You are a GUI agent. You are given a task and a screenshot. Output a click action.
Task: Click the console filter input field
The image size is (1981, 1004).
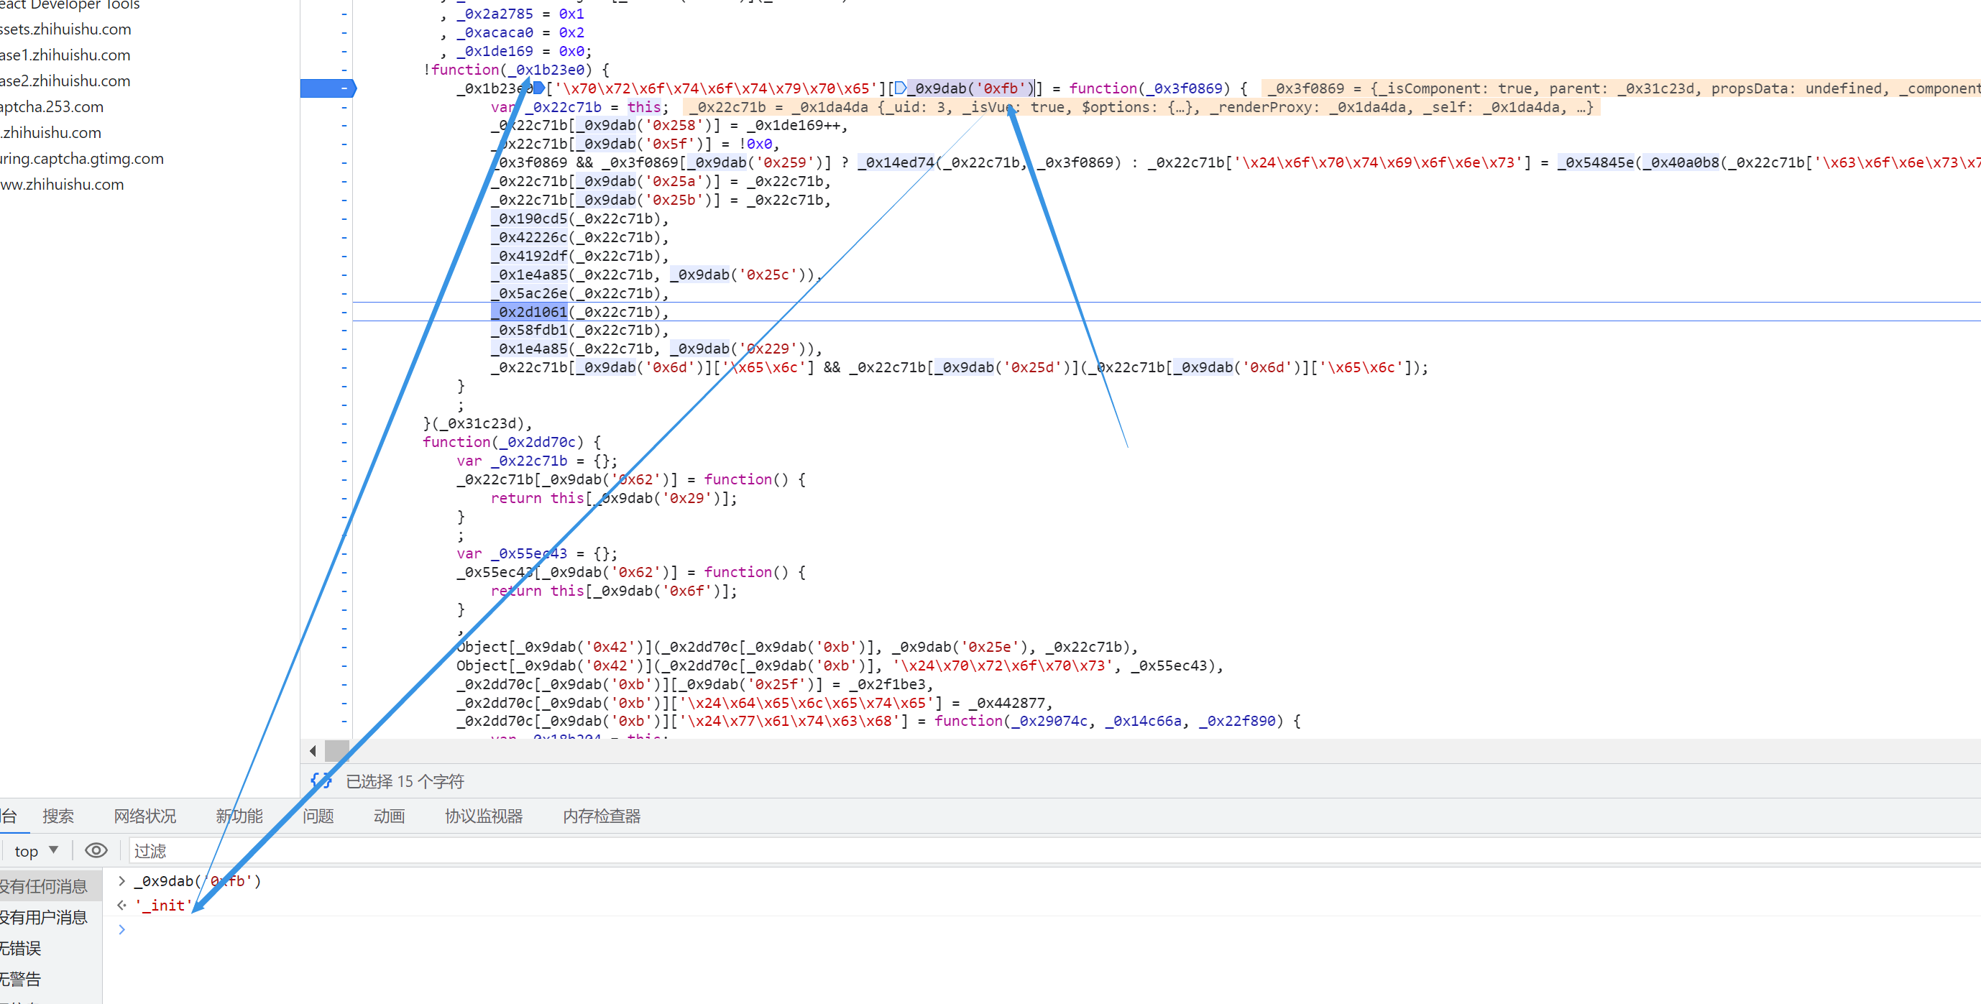(x=1054, y=850)
